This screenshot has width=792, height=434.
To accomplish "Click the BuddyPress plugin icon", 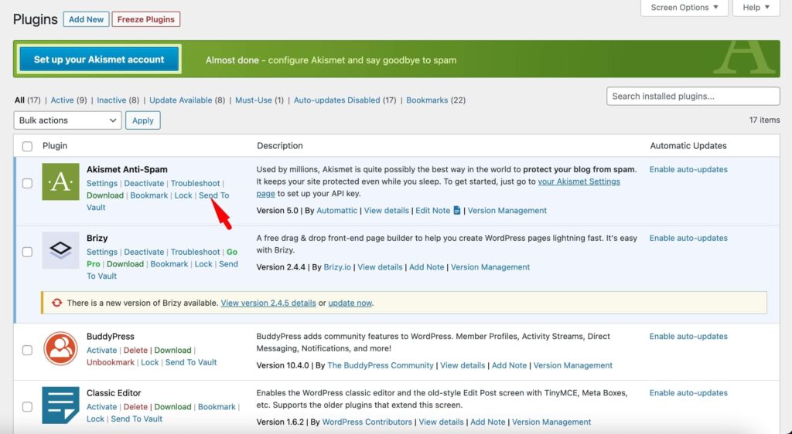I will tap(60, 349).
